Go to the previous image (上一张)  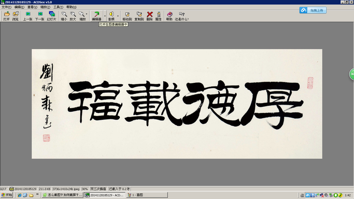pos(27,16)
